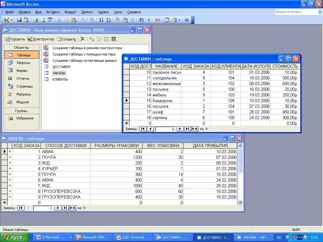Image resolution: width=323 pixels, height=242 pixels.
Task: Click the delete X icon in database window
Action: (x=83, y=39)
